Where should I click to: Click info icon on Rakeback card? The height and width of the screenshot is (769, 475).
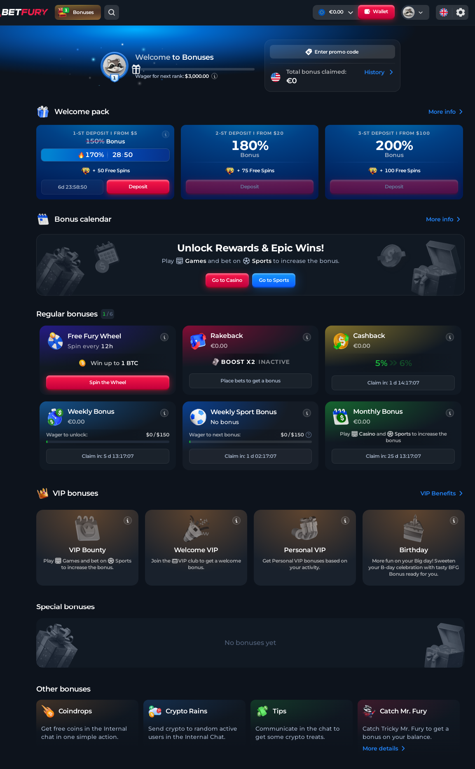coord(307,337)
